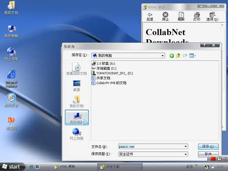
Task: Click the help question mark in Save As title bar
Action: (204, 45)
